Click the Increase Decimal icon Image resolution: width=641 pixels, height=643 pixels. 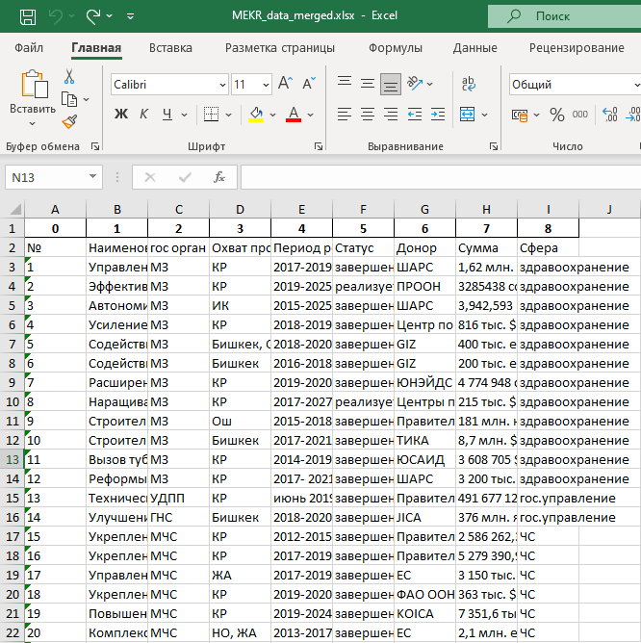pyautogui.click(x=609, y=115)
